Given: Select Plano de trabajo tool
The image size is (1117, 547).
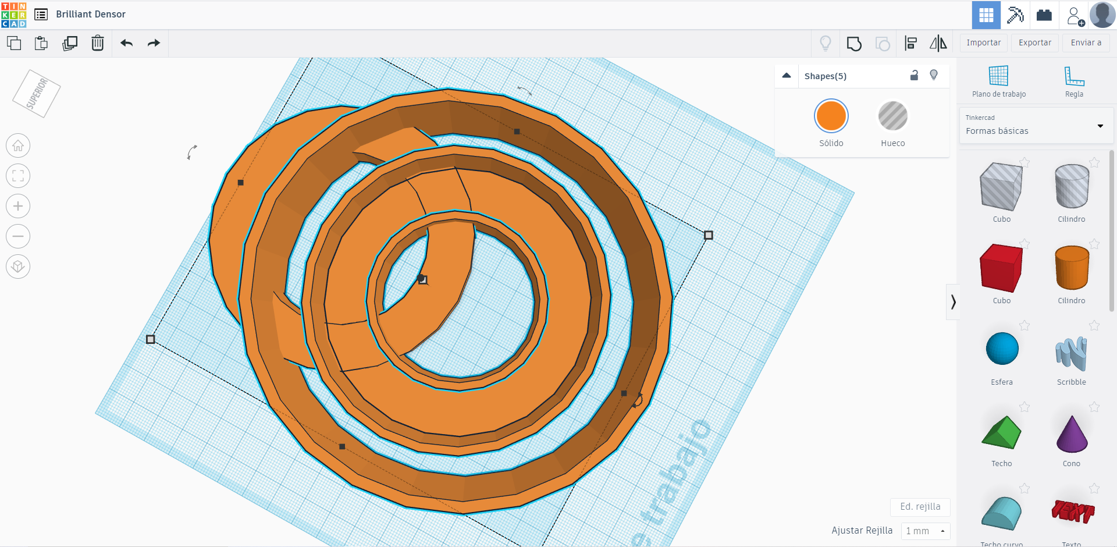Looking at the screenshot, I should pyautogui.click(x=998, y=81).
